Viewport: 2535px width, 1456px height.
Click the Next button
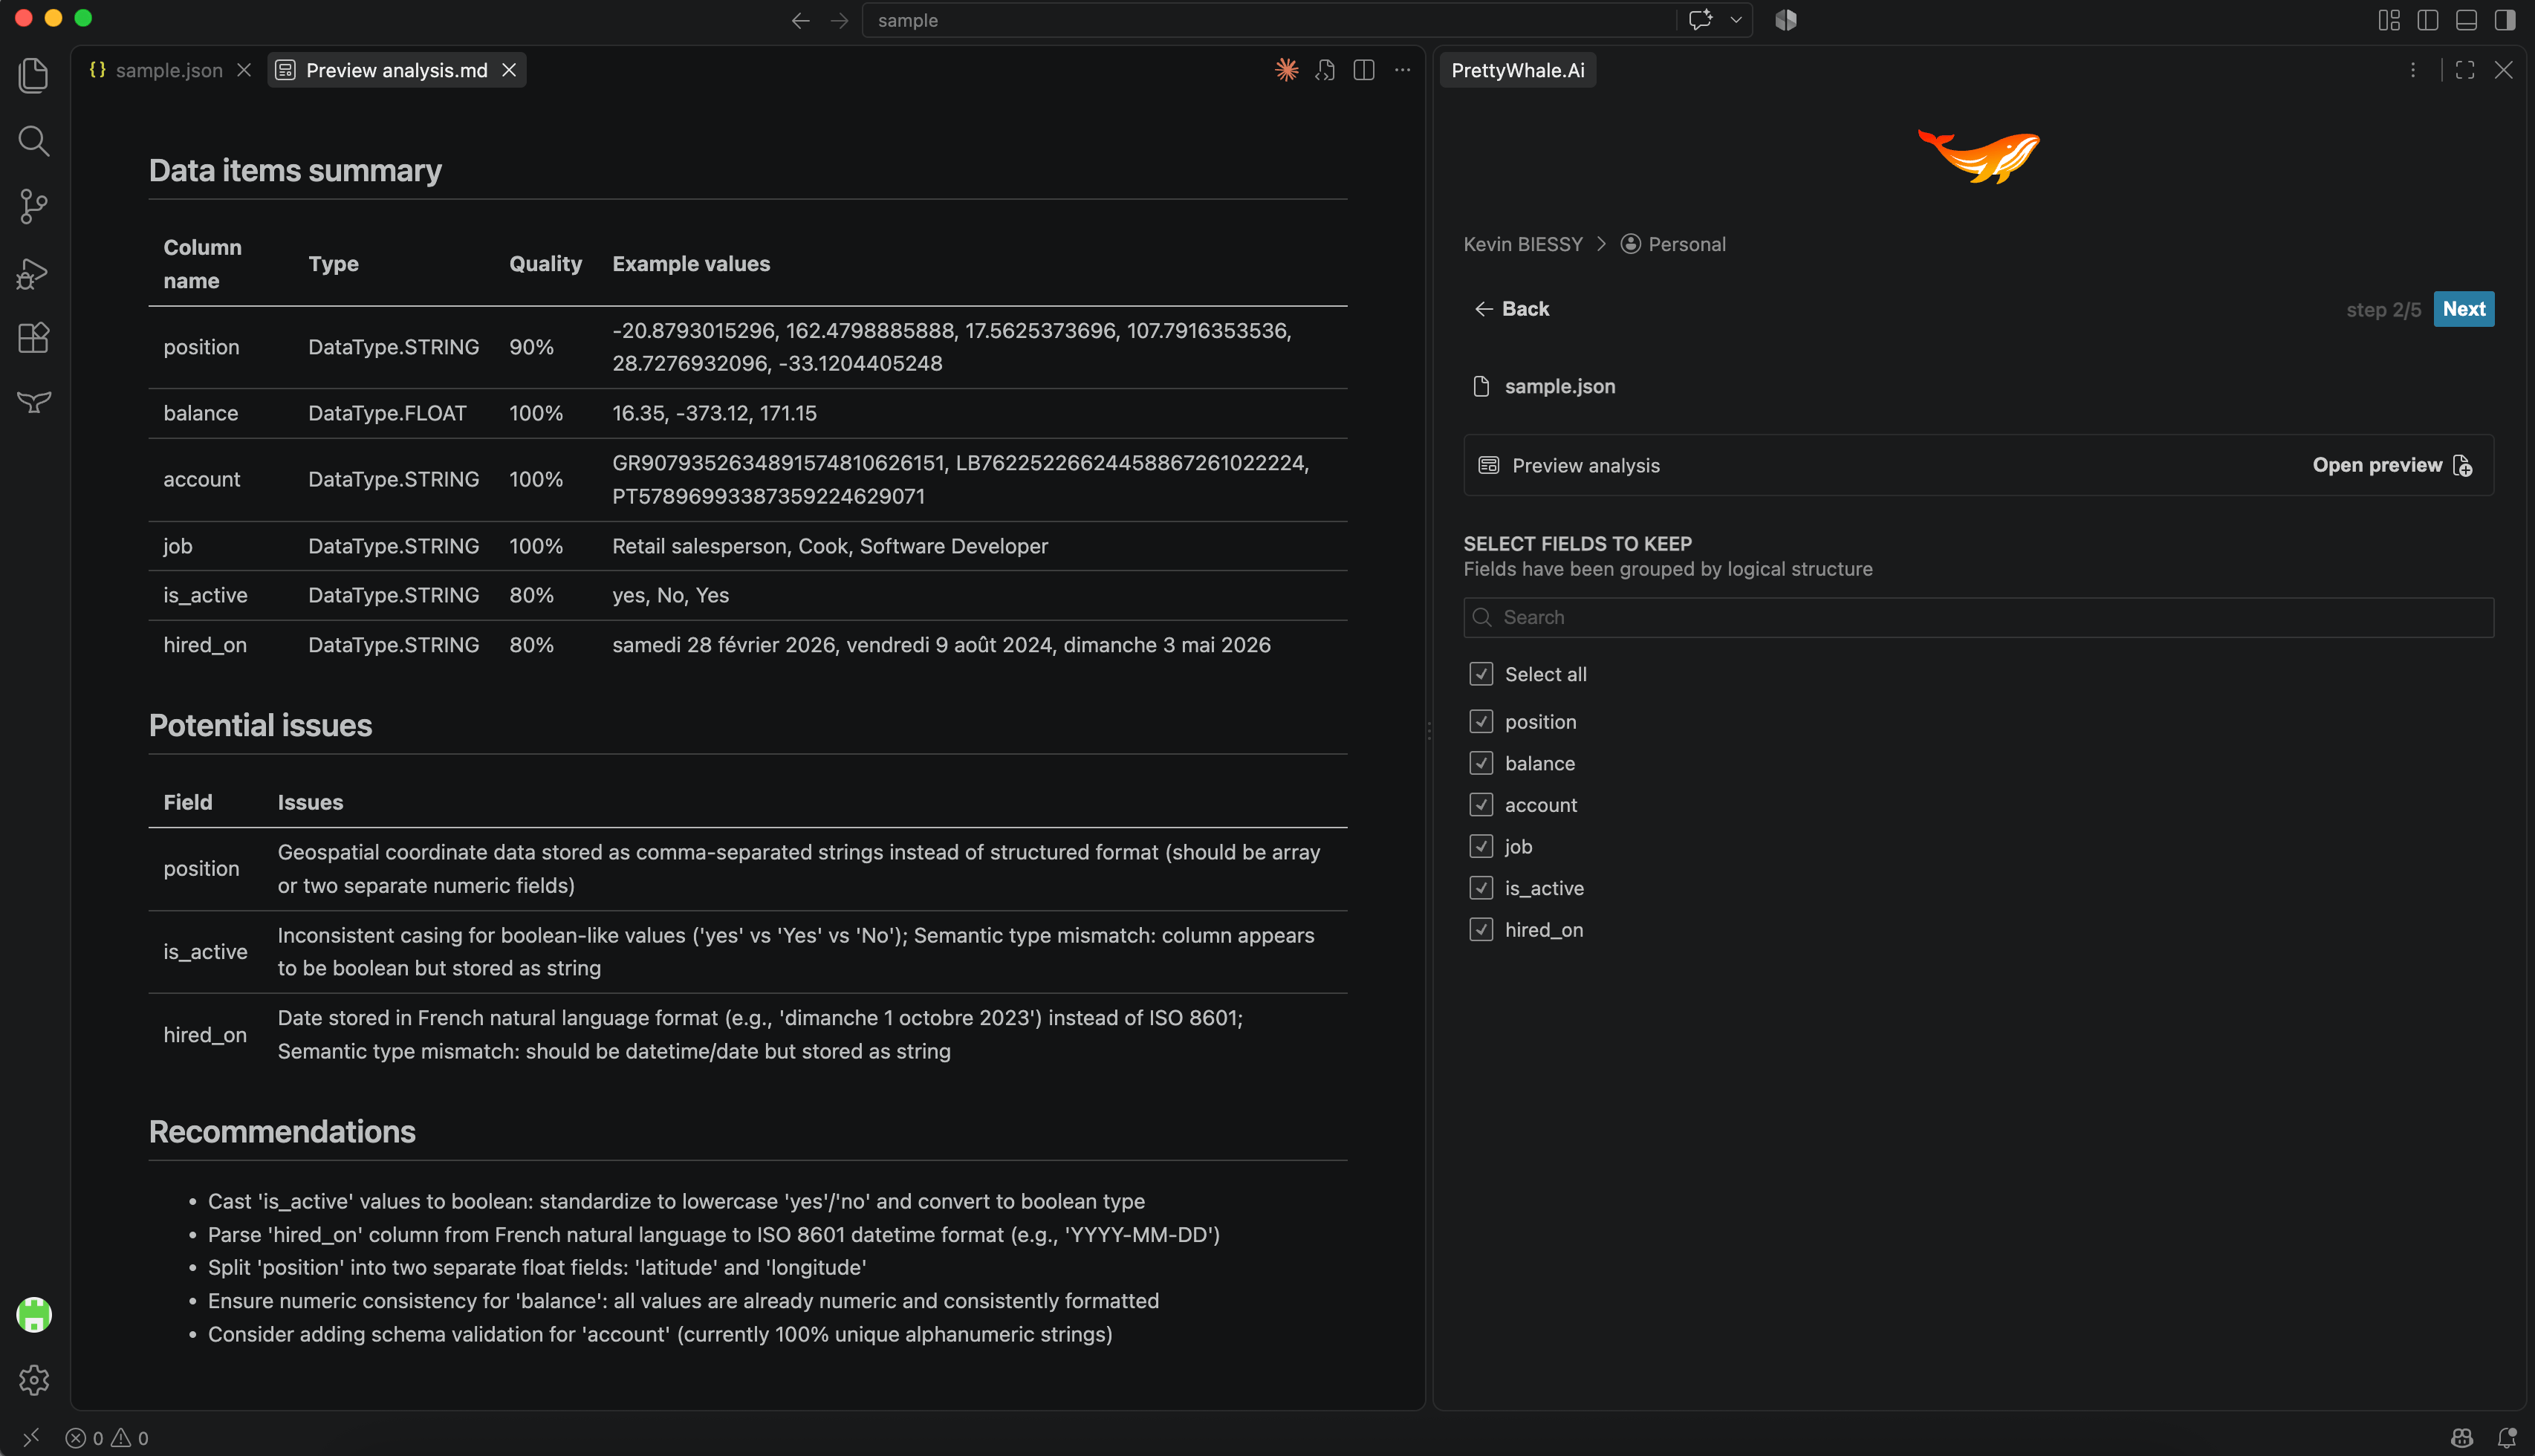point(2463,309)
